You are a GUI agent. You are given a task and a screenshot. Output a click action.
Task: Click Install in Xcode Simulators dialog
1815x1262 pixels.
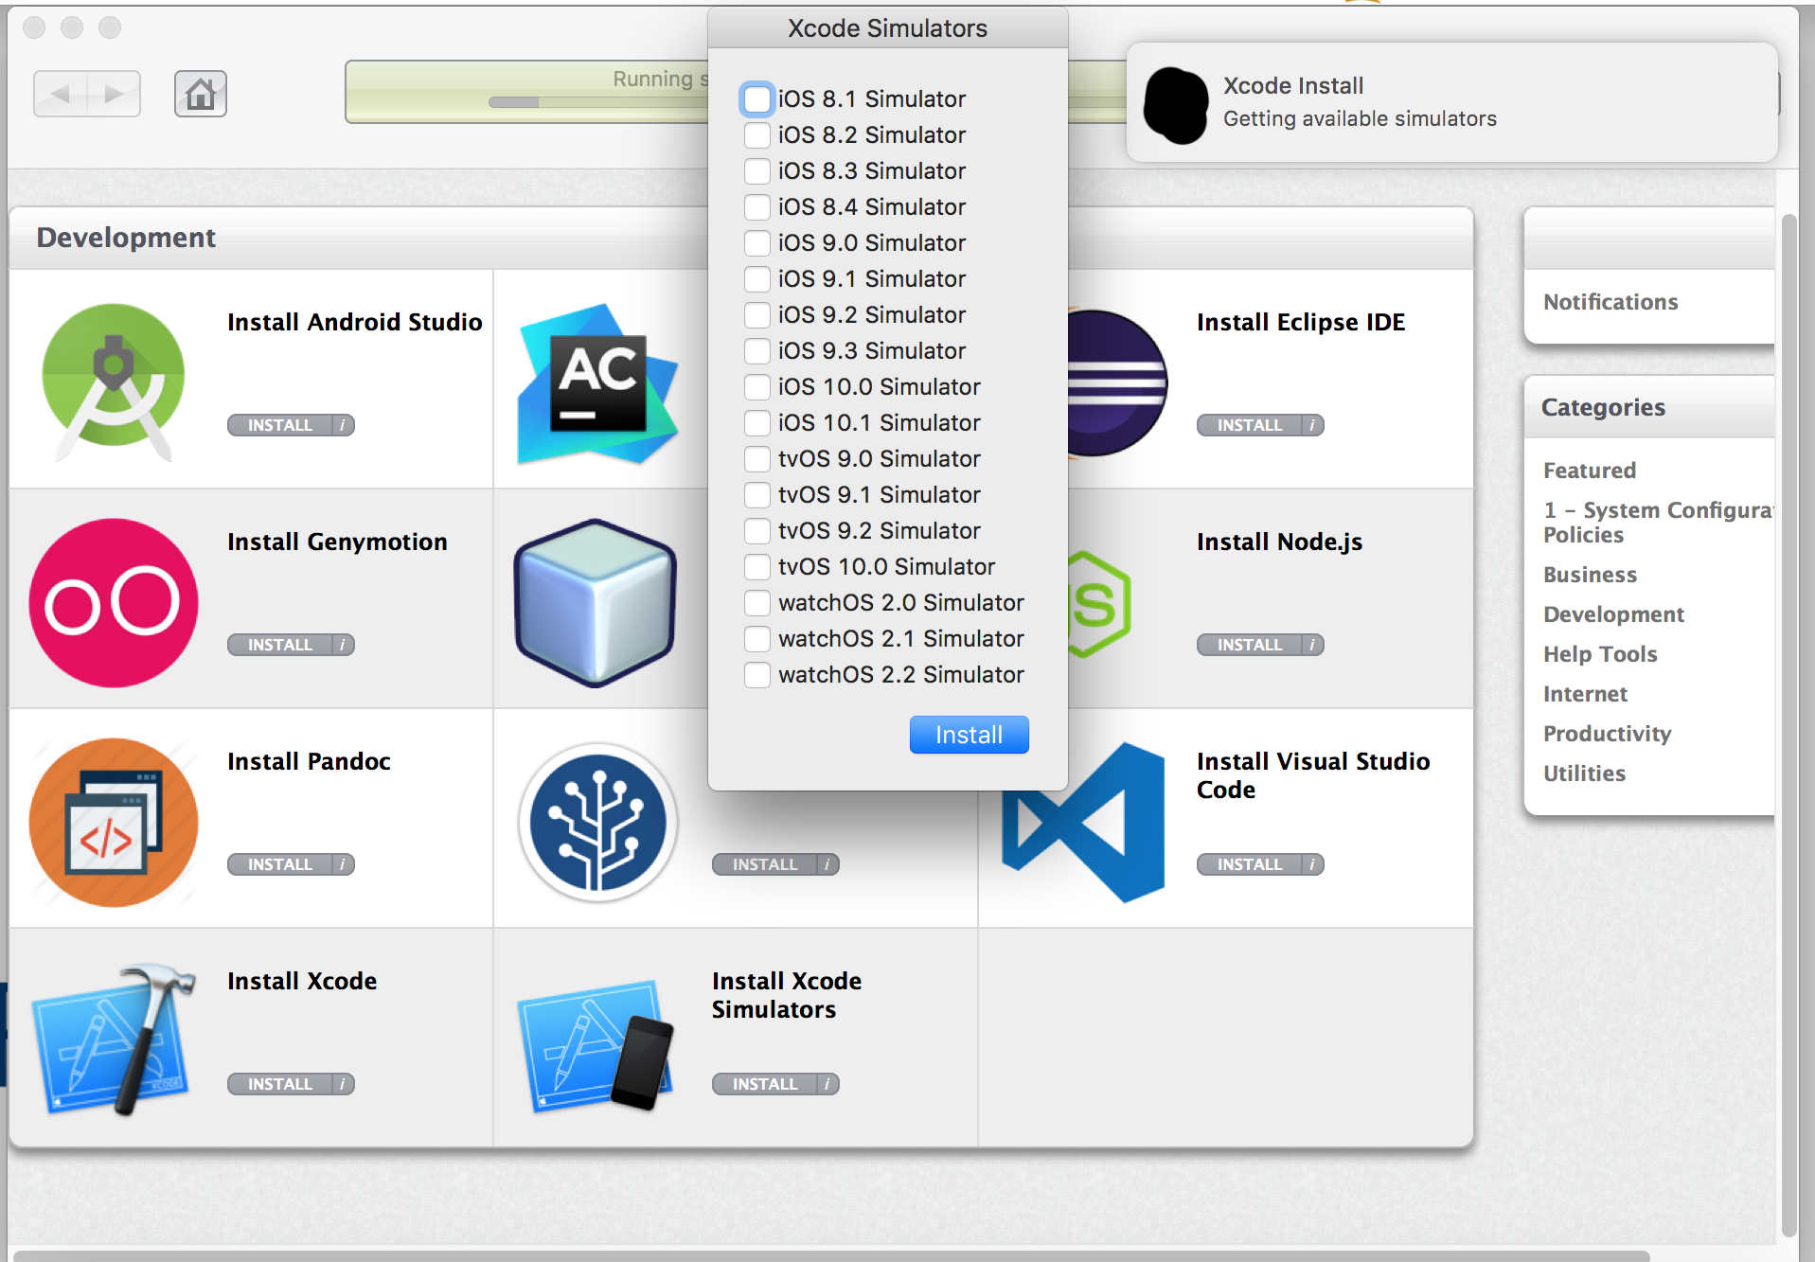969,735
